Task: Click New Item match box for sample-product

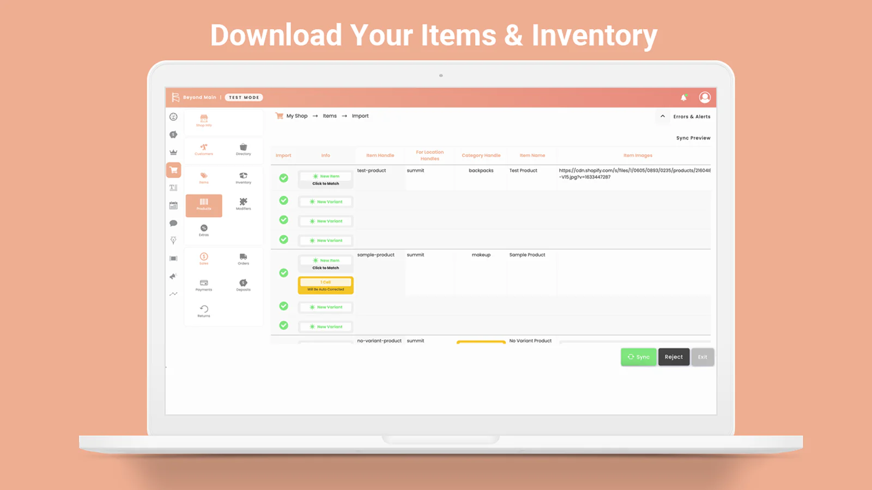Action: click(x=325, y=264)
